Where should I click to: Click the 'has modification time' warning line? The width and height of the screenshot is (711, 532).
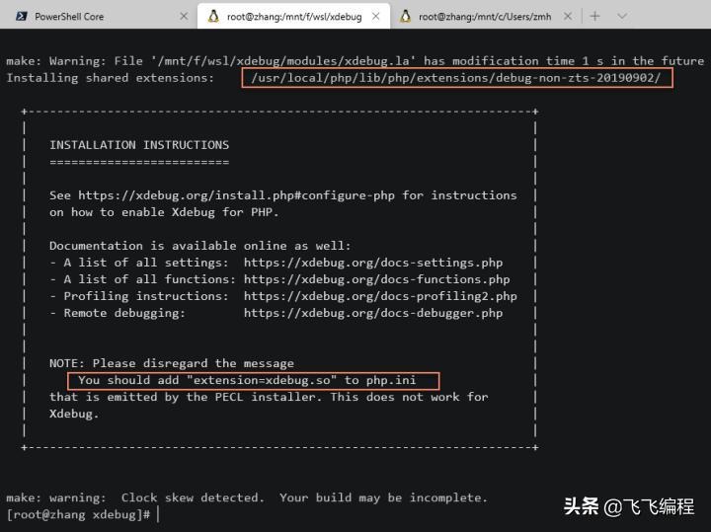[355, 61]
